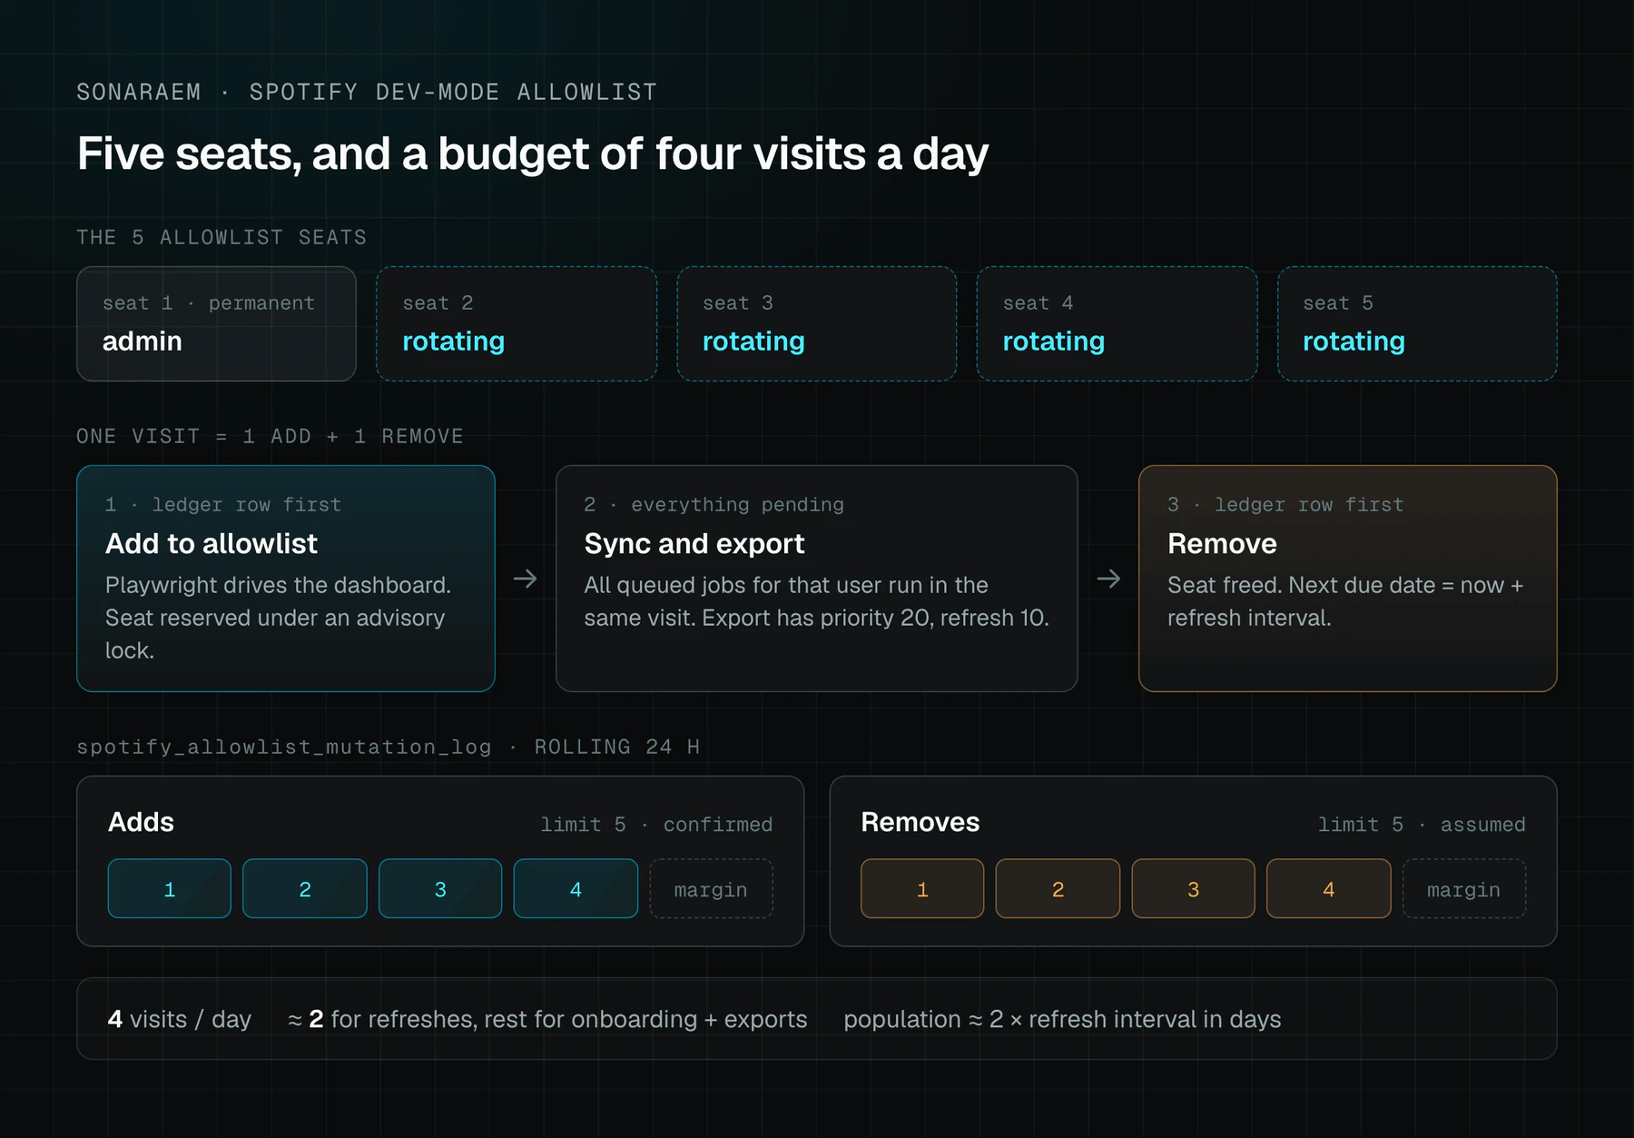Click Removes slot number 2
The image size is (1634, 1138).
point(1058,888)
